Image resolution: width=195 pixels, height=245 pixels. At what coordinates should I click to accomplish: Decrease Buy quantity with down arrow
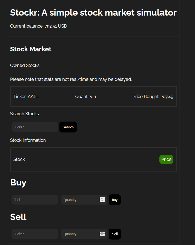coord(102,201)
